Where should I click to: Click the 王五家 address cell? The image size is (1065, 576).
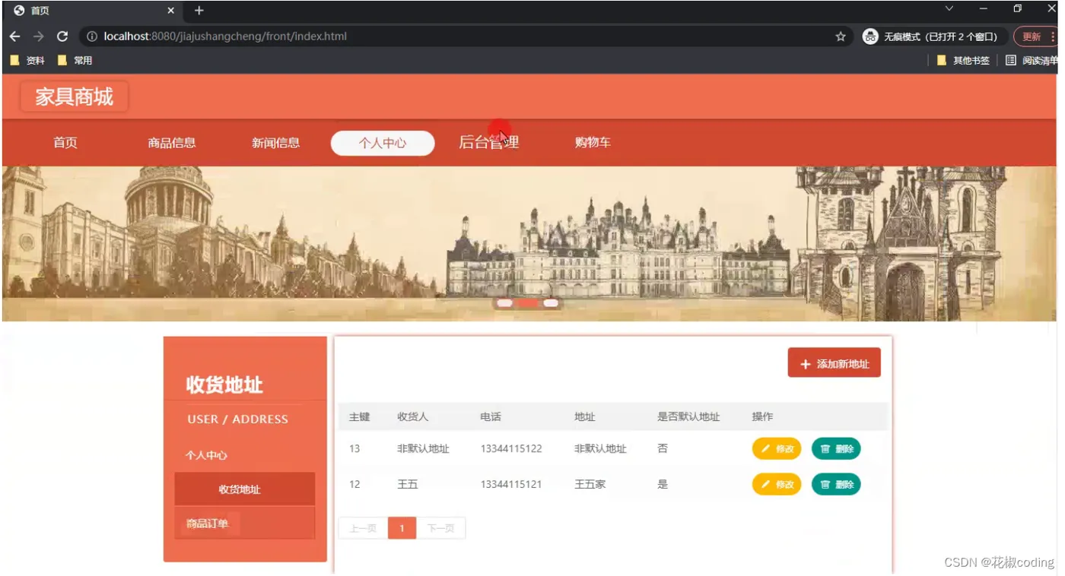click(x=590, y=484)
